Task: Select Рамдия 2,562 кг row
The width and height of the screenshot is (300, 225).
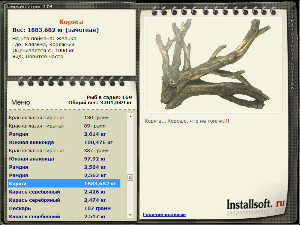Action: 64,175
